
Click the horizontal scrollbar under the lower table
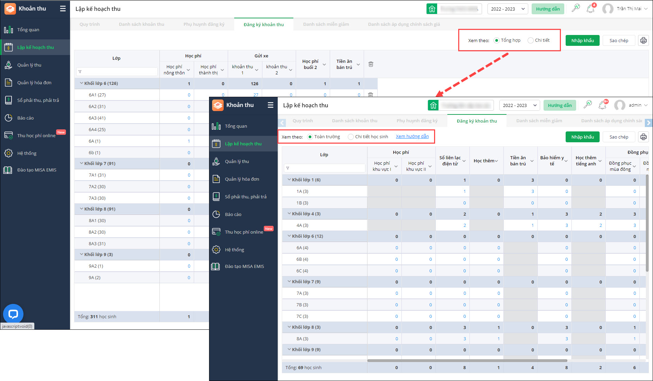(x=467, y=361)
